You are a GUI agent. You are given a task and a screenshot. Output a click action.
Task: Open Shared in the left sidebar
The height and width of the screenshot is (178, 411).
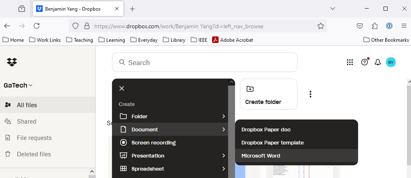26,122
